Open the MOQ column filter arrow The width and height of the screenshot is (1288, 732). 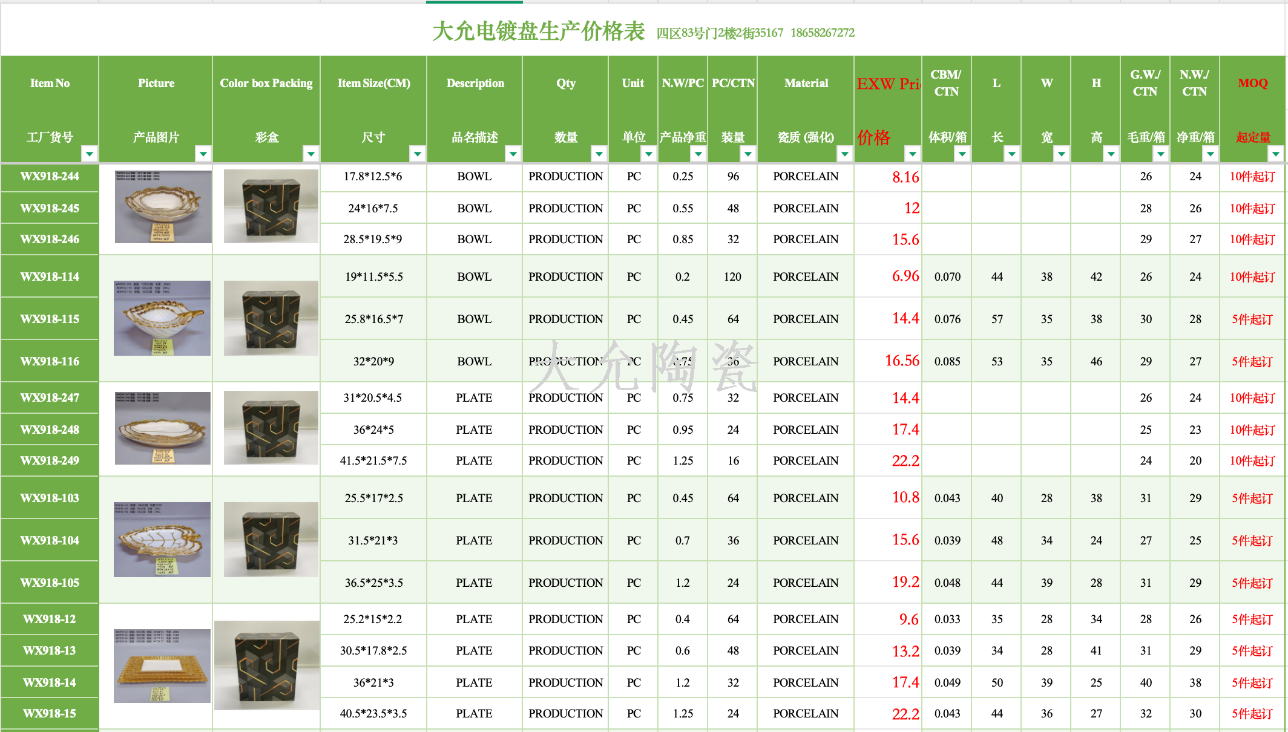coord(1276,154)
